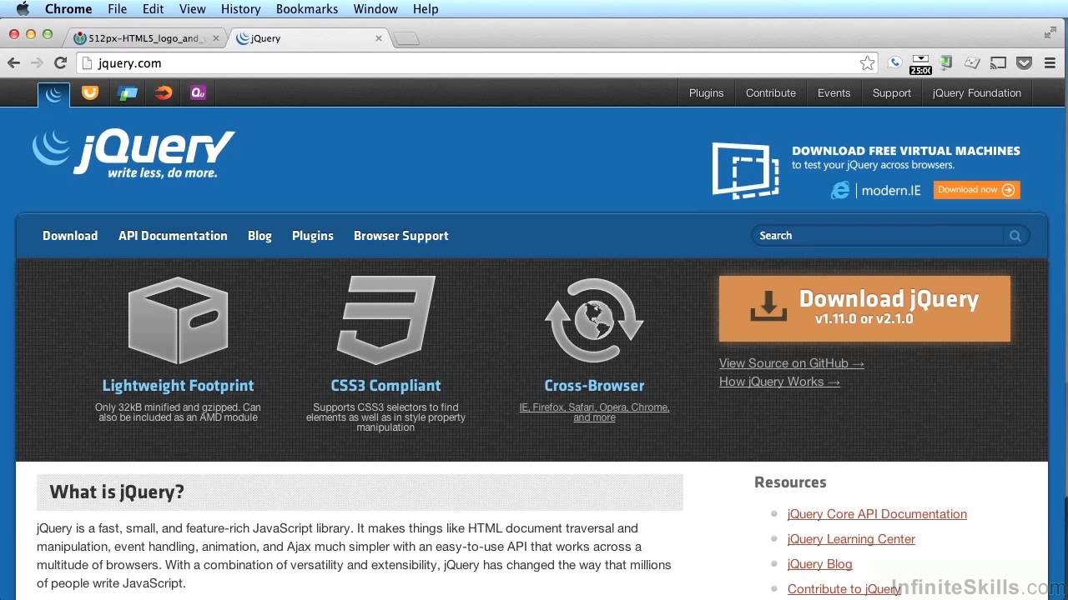Open the Sizzle project icon

pos(164,92)
